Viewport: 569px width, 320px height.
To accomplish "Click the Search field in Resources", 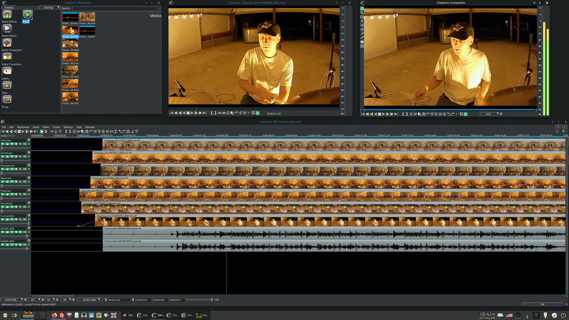I will [x=115, y=8].
